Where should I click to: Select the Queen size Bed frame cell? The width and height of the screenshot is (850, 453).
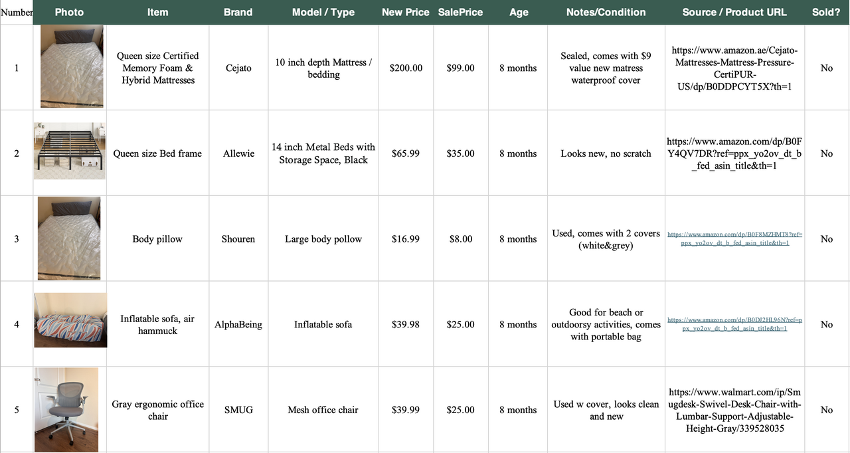pos(157,153)
